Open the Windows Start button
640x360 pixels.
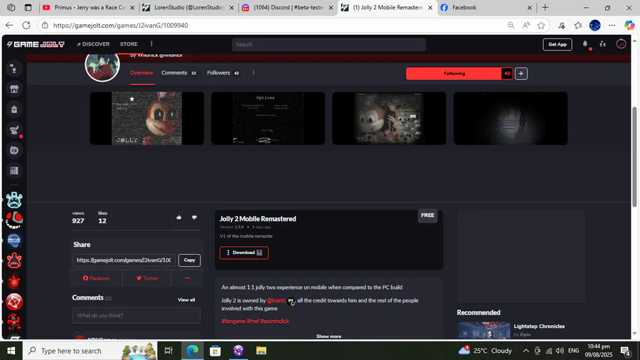pos(11,351)
